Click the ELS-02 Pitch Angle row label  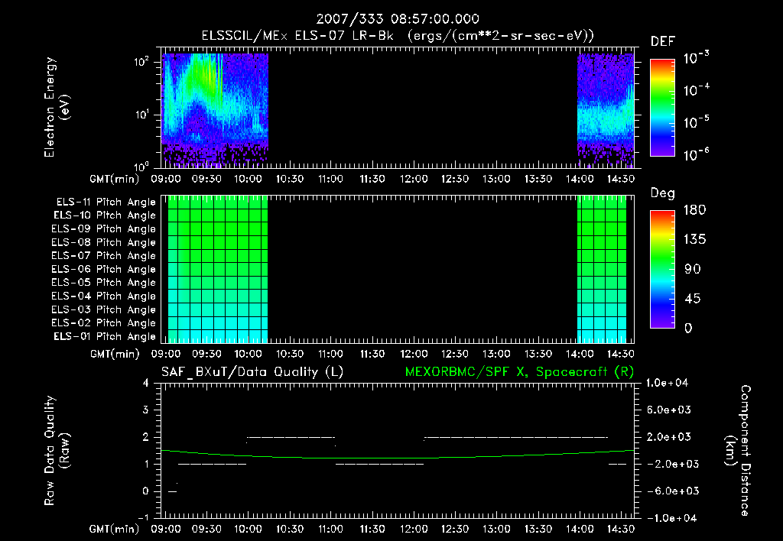103,323
